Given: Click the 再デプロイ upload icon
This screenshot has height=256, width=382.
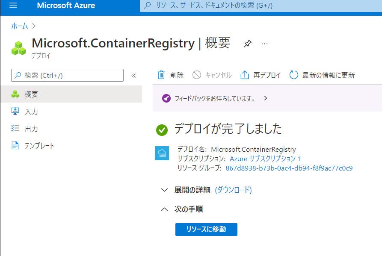Looking at the screenshot, I should click(244, 75).
